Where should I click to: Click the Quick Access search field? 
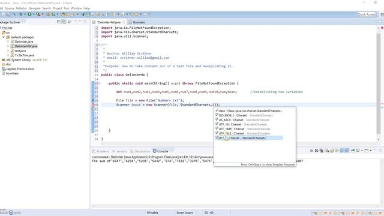pos(367,14)
